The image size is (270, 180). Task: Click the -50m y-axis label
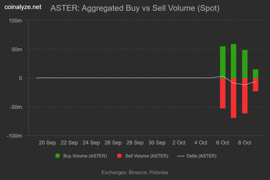[16, 107]
